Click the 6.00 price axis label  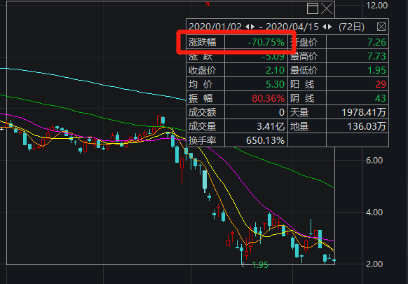pyautogui.click(x=374, y=161)
